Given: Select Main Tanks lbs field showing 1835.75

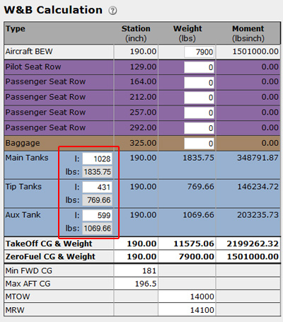Looking at the screenshot, I should [x=97, y=172].
